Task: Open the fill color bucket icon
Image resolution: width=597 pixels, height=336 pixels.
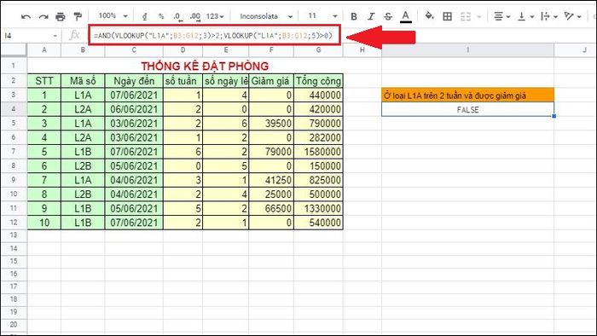Action: coord(429,16)
